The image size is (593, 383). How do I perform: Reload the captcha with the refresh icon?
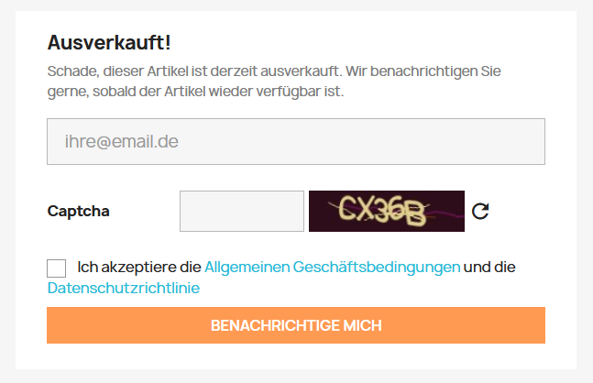(x=480, y=212)
